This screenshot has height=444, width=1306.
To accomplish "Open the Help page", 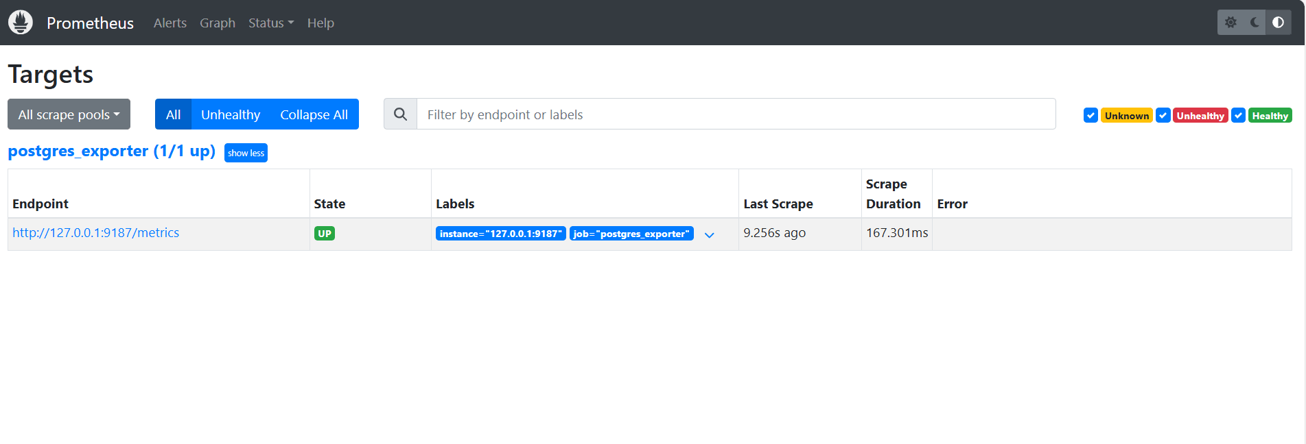I will coord(320,23).
